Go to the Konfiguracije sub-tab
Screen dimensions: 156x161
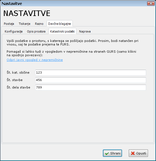click(x=14, y=31)
